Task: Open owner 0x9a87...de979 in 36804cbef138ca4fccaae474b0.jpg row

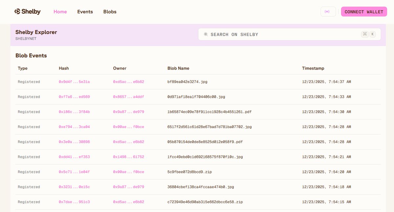Action: [129, 187]
